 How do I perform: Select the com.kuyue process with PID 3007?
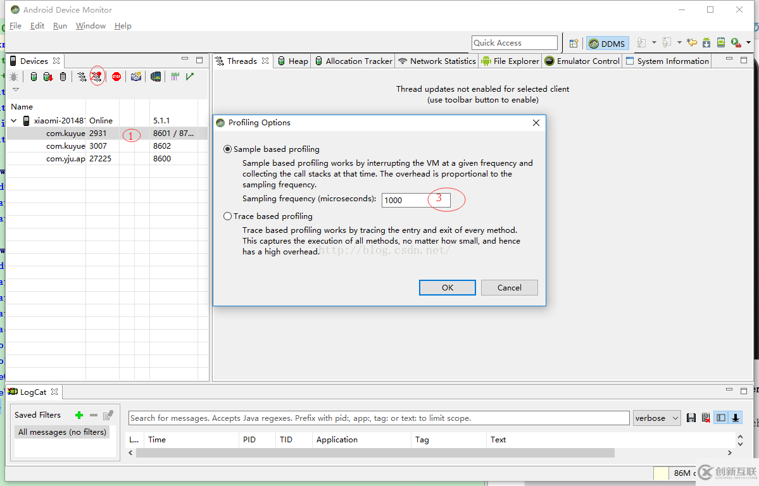(x=107, y=146)
